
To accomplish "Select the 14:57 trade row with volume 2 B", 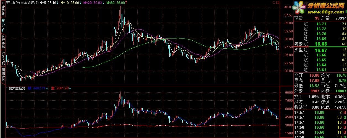I will [320, 112].
